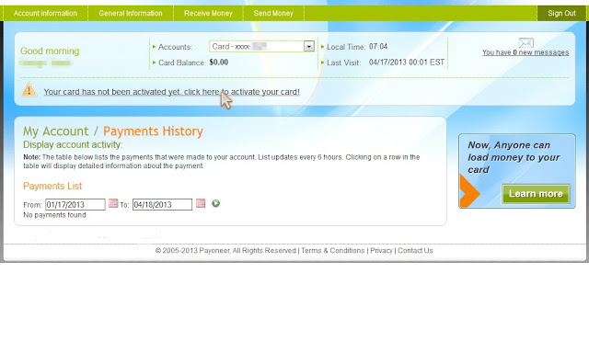This screenshot has height=353, width=589.
Task: Click the 'No payments found' text
Action: click(x=54, y=215)
